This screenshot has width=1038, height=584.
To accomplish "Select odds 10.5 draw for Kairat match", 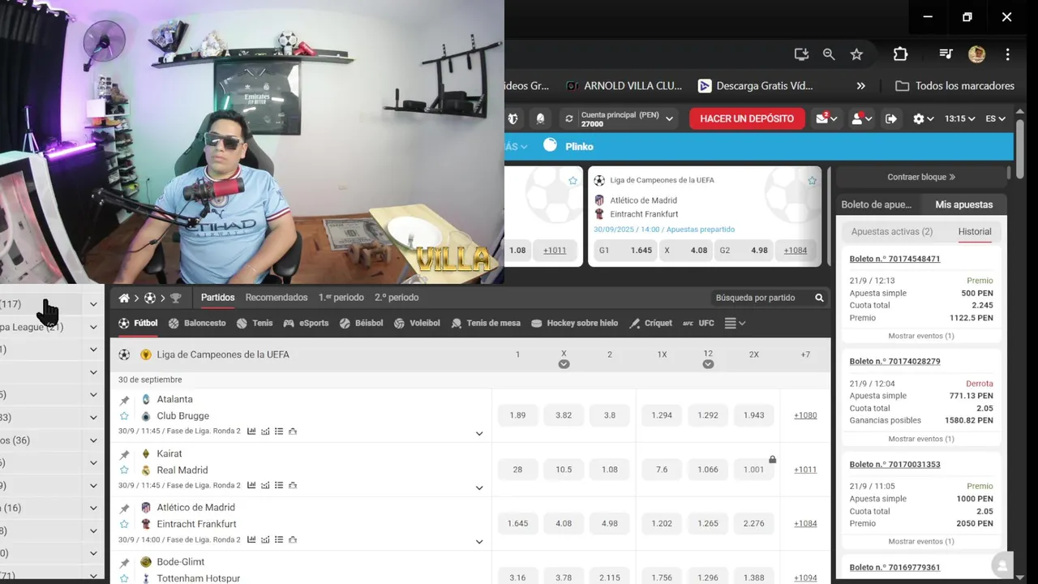I will [564, 470].
